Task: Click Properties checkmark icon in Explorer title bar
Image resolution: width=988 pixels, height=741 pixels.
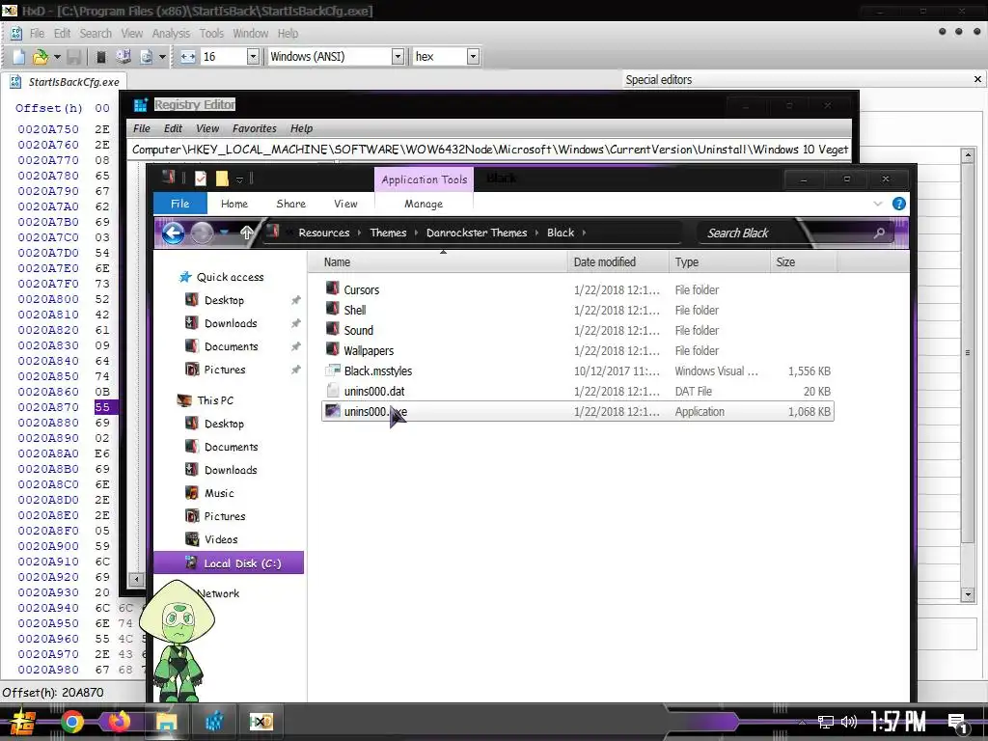Action: point(201,178)
